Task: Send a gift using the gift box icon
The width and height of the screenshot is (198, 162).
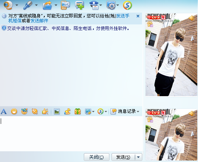Action: point(78,111)
